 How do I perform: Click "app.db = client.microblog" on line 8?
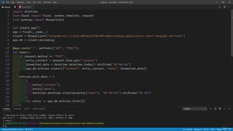coord(33,40)
